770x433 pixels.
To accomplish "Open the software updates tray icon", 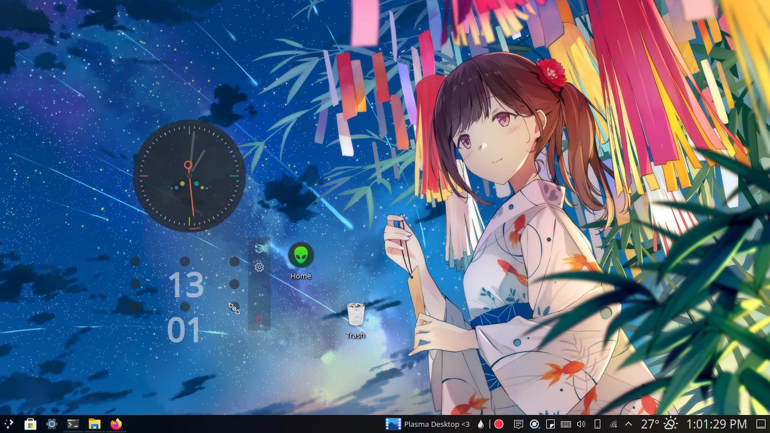I will tap(534, 424).
